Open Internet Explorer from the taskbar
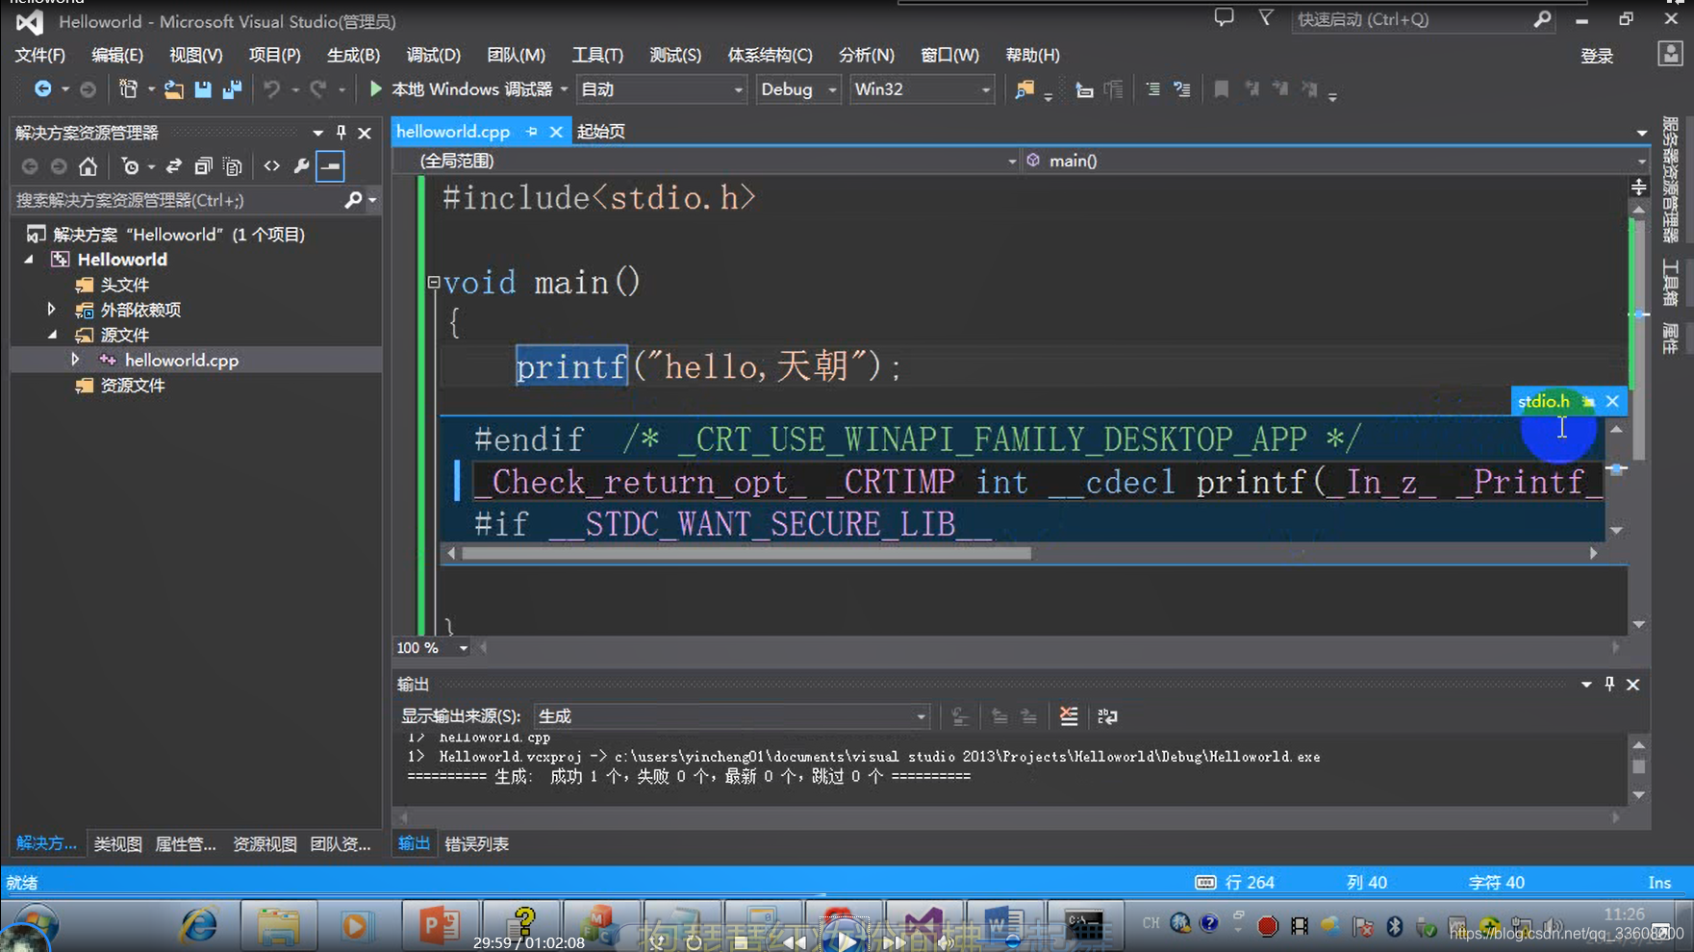The width and height of the screenshot is (1694, 952). click(199, 925)
